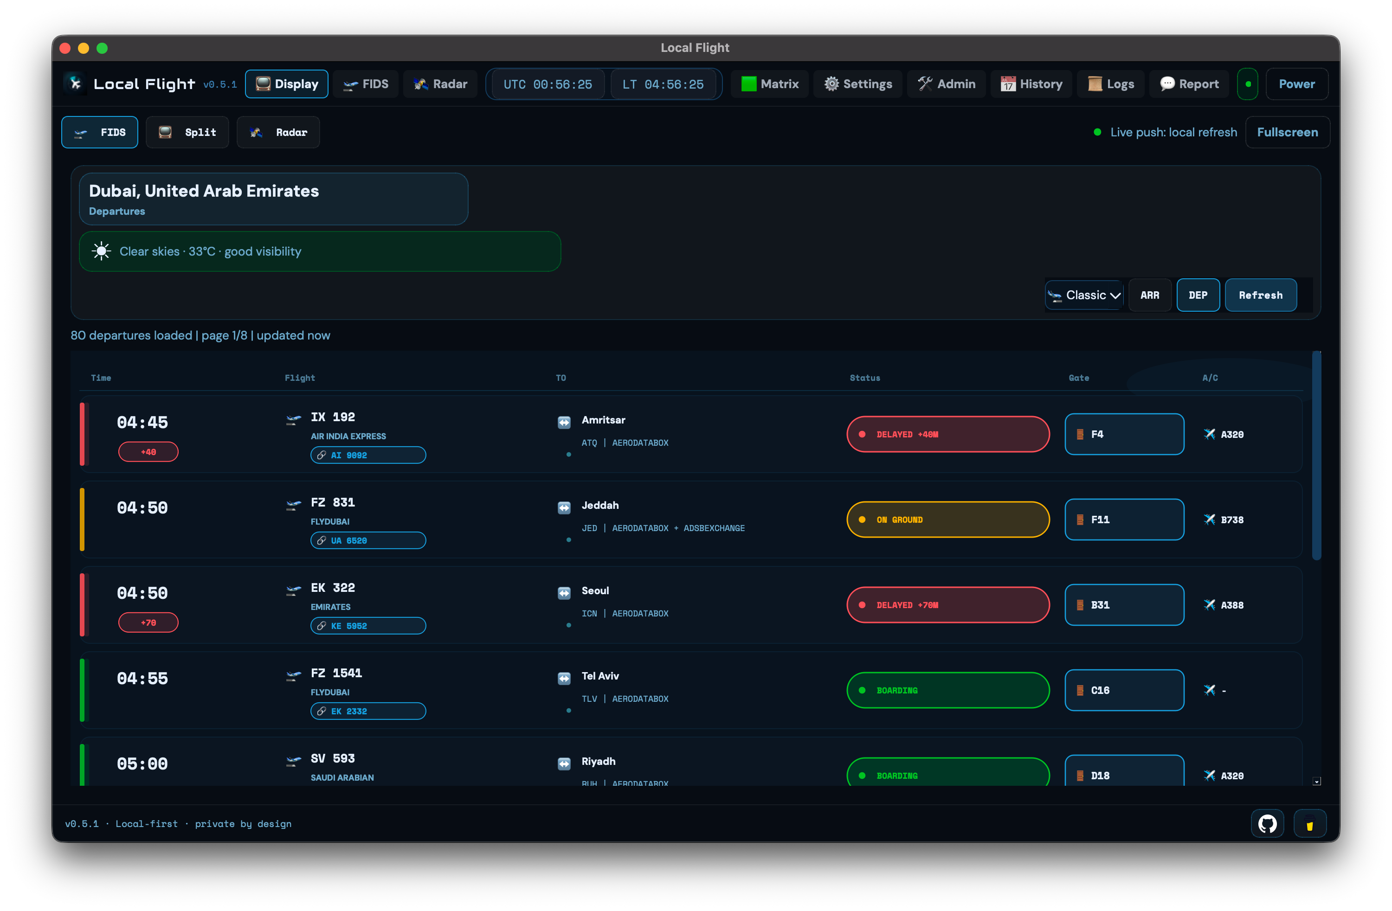
Task: Click the door icon in gate F4
Action: click(1080, 434)
